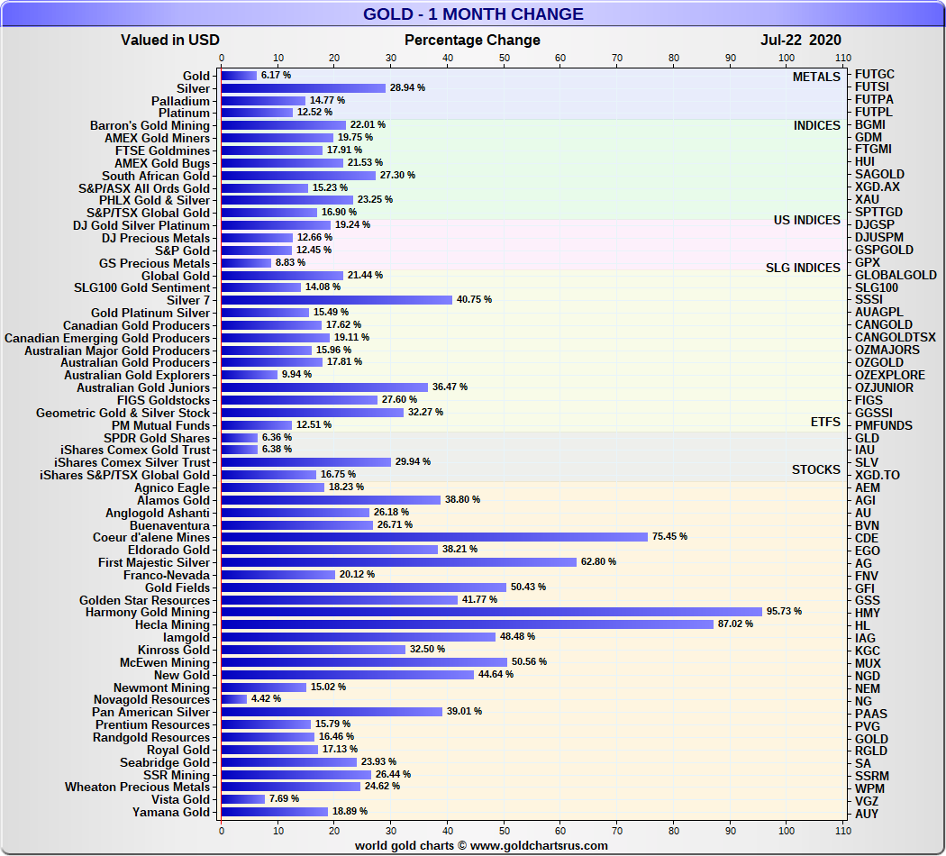Screen dimensions: 946x856
Task: Click the chart title "GOLD - 1 MONTH CHANGE"
Action: click(x=473, y=14)
